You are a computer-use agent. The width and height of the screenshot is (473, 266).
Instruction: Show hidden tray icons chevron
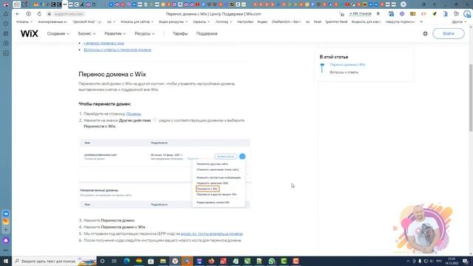point(408,261)
